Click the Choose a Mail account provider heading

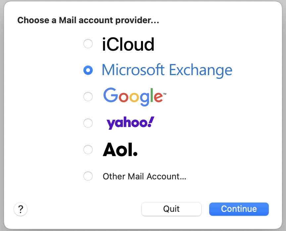pyautogui.click(x=88, y=21)
